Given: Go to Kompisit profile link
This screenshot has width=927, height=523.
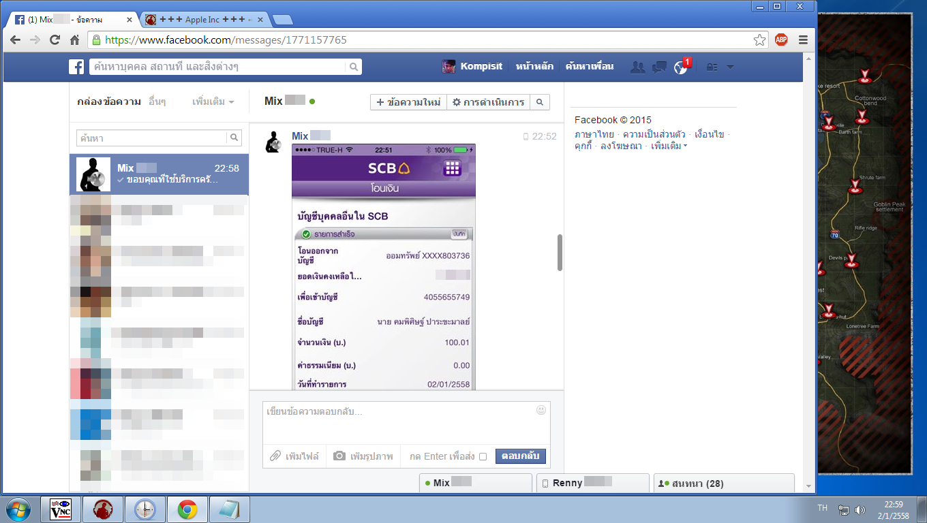Looking at the screenshot, I should pyautogui.click(x=481, y=67).
